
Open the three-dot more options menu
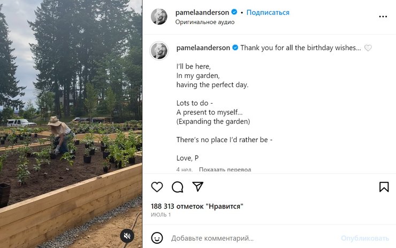pos(383,17)
